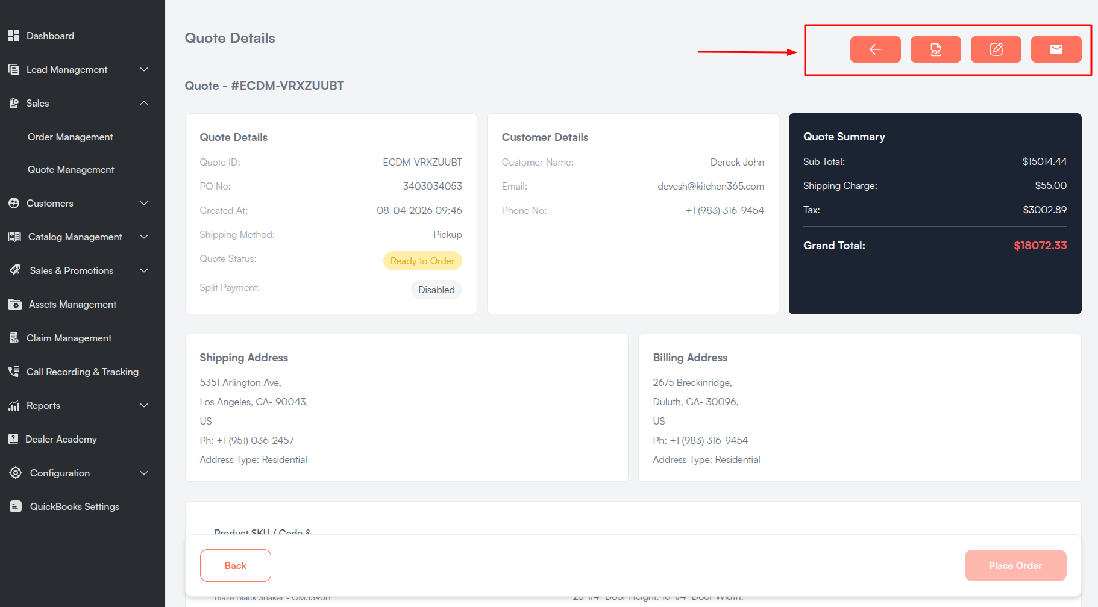Download the quote as PDF
Viewport: 1098px width, 607px height.
tap(935, 49)
